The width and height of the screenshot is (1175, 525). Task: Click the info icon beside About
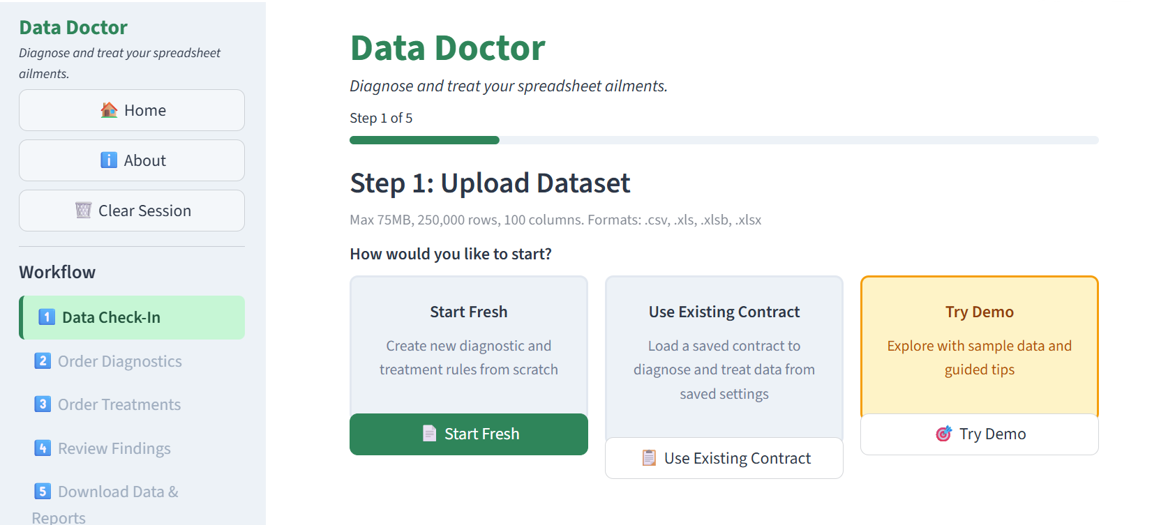click(107, 160)
